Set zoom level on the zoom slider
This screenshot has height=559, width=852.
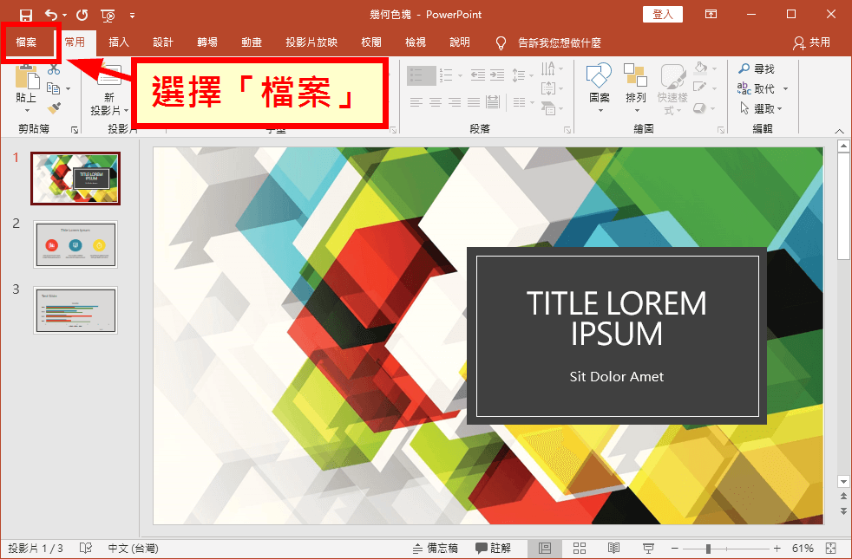726,549
